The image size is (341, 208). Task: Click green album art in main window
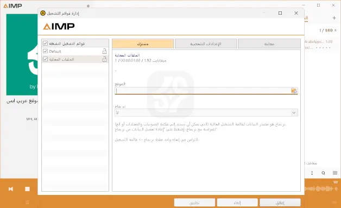[x=22, y=54]
